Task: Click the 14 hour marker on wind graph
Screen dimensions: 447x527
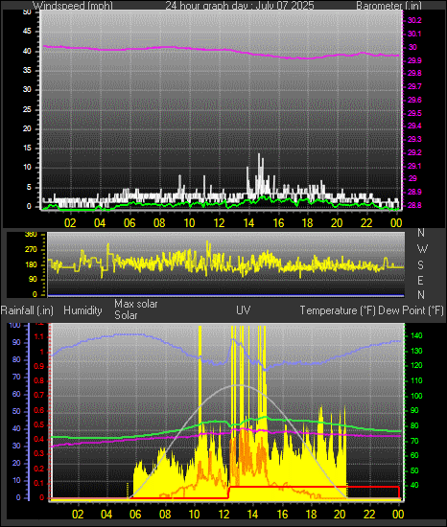Action: click(x=248, y=223)
